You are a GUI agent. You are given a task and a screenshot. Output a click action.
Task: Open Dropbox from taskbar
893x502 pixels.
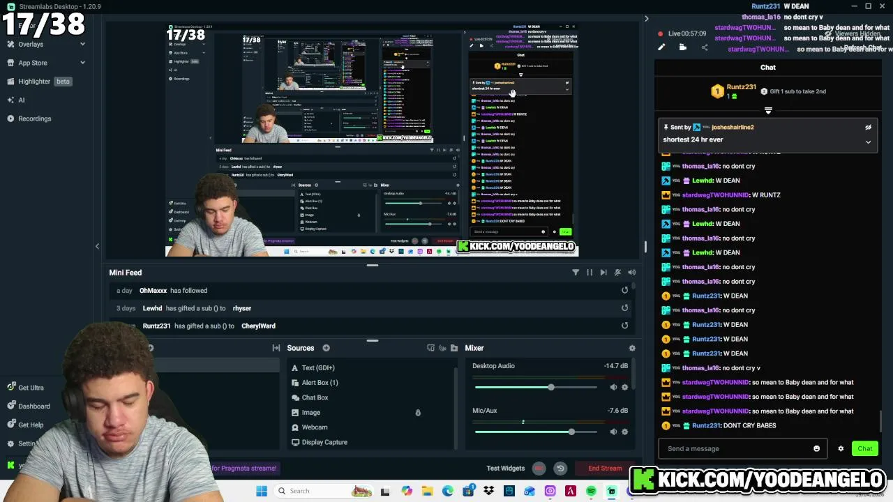tap(488, 492)
